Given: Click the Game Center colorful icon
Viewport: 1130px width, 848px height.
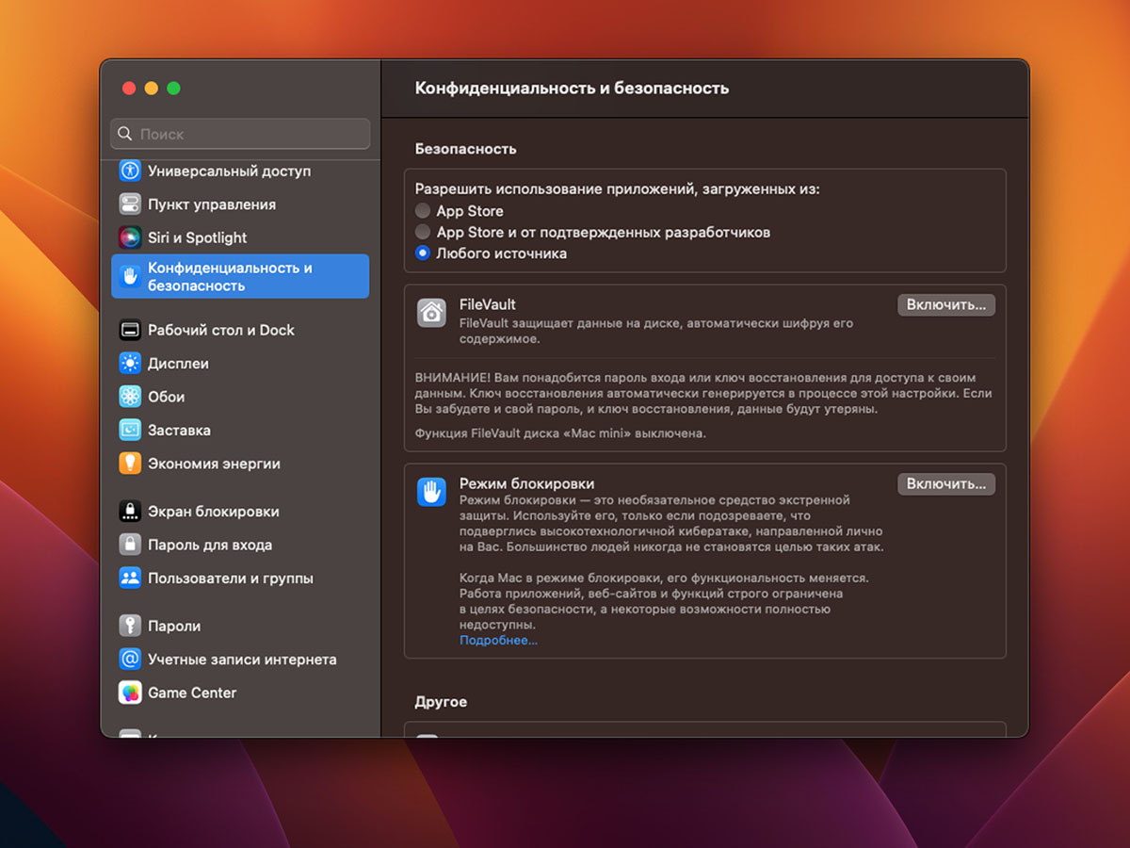Looking at the screenshot, I should 130,693.
